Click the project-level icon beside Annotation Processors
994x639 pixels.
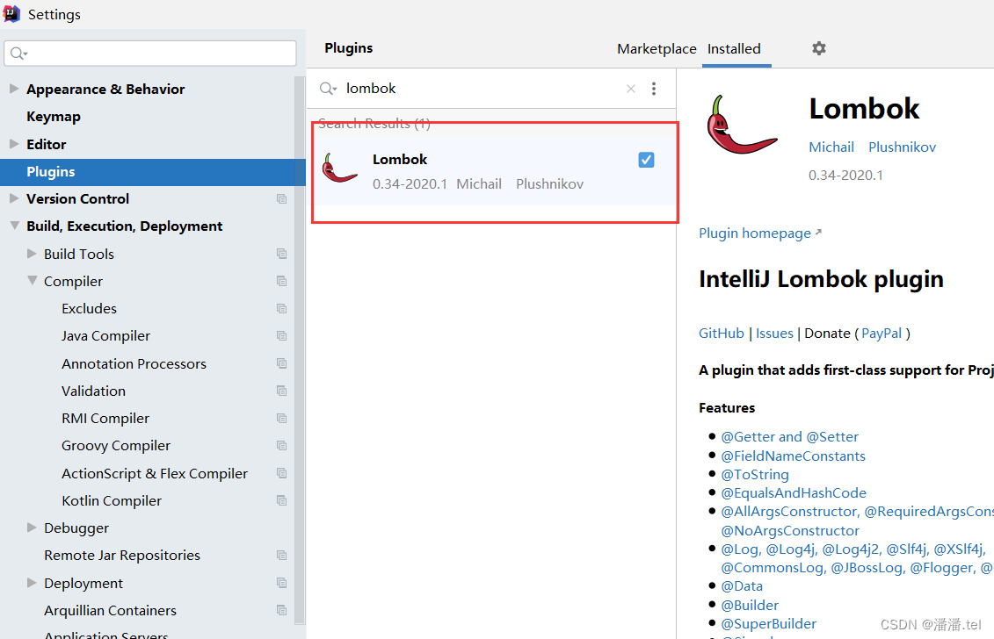click(x=281, y=363)
